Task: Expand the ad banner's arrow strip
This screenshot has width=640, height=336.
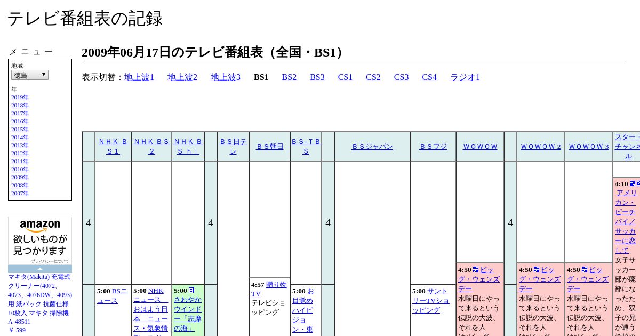Action: pyautogui.click(x=40, y=268)
